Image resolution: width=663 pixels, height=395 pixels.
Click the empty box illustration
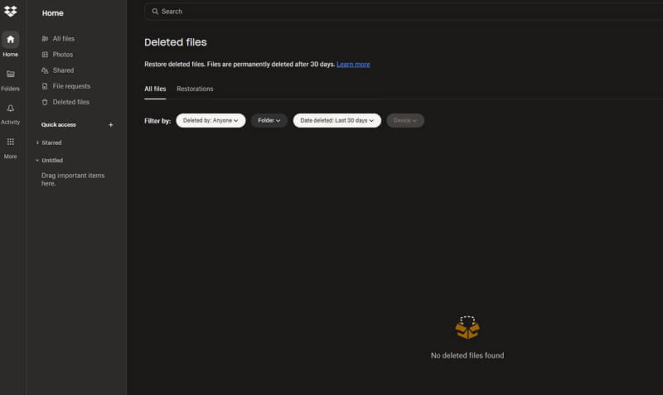467,327
